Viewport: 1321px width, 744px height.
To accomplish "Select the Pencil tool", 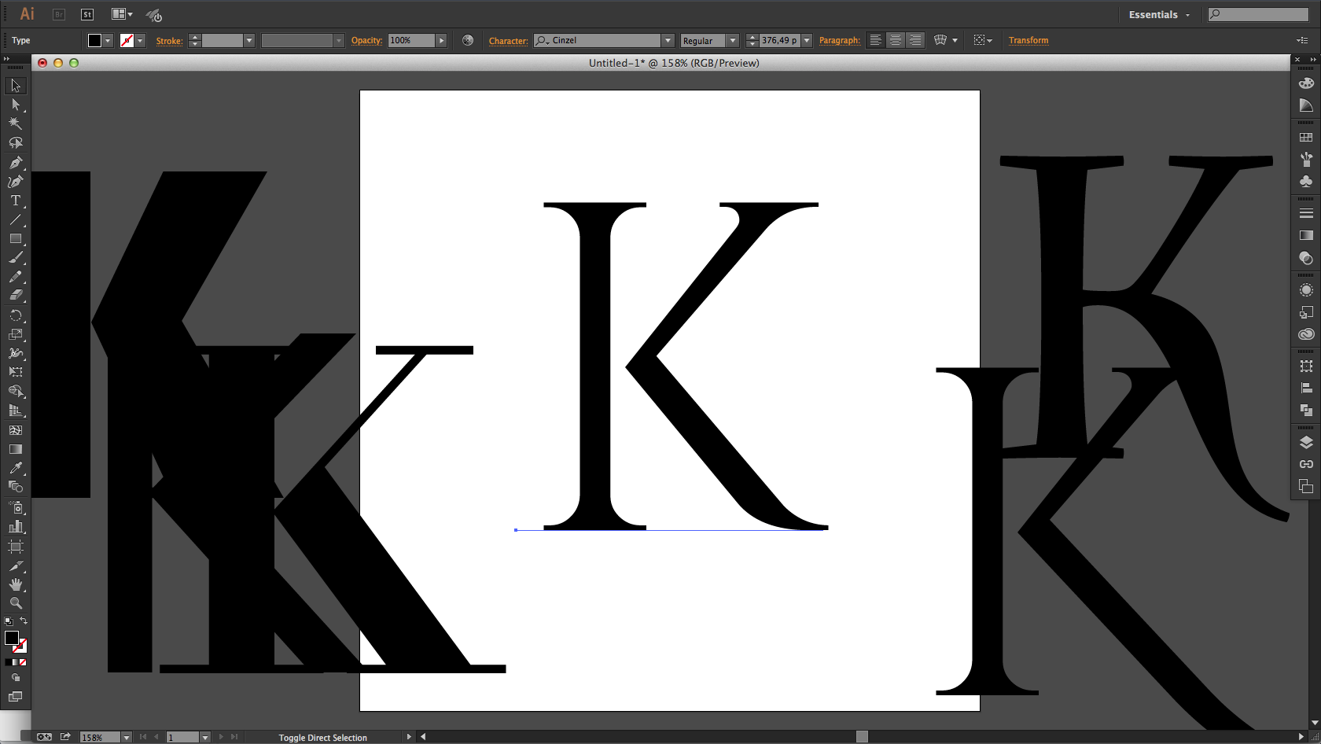I will tap(16, 277).
